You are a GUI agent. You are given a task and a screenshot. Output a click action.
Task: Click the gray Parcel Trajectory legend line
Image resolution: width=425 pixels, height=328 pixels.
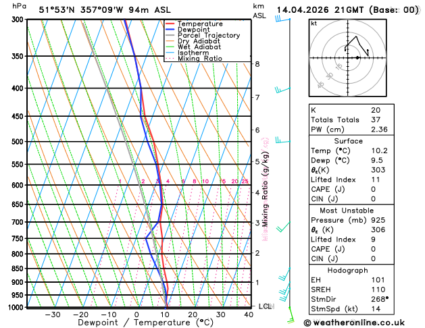(x=170, y=35)
